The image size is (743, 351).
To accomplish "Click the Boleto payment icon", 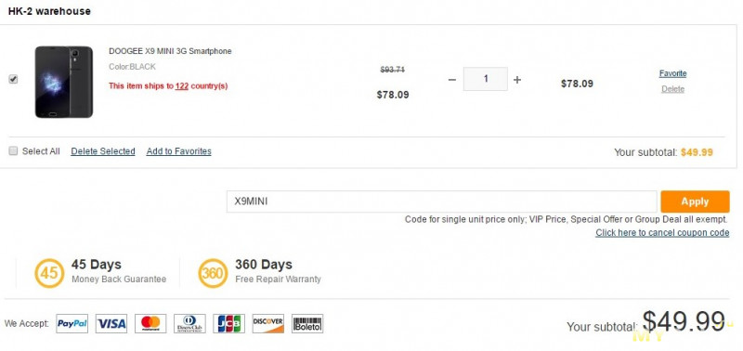I will (307, 323).
